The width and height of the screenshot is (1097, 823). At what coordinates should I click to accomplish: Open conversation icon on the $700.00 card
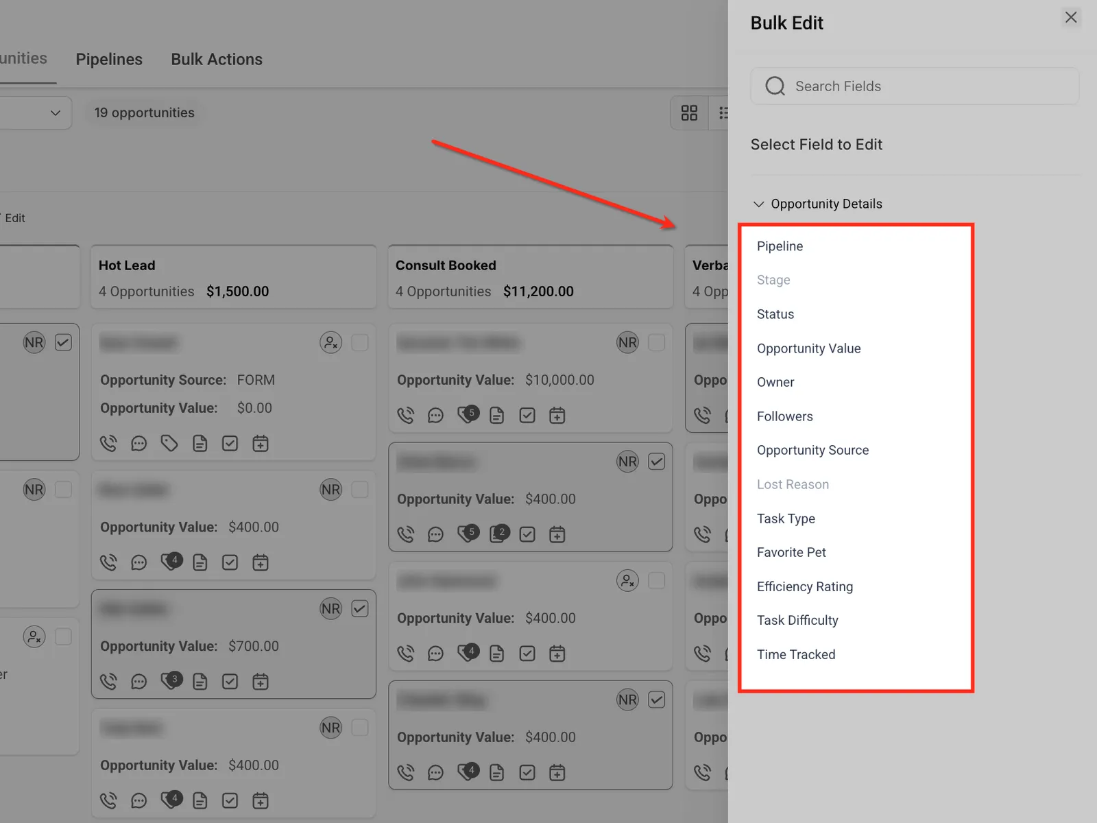click(139, 682)
